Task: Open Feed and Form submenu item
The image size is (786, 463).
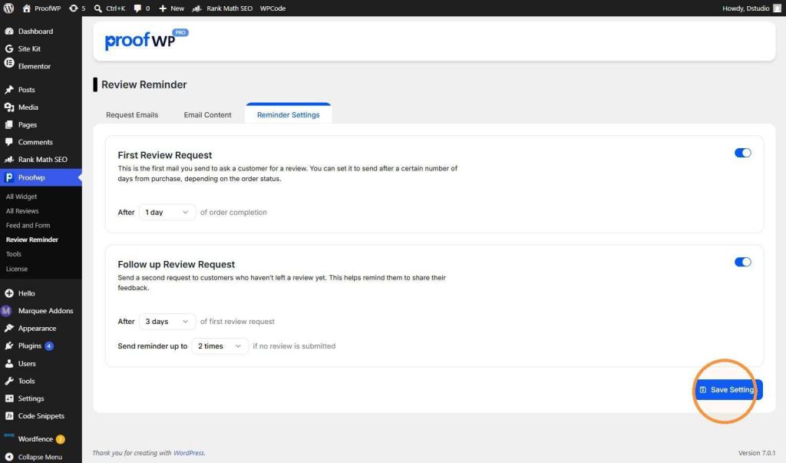Action: [x=28, y=226]
